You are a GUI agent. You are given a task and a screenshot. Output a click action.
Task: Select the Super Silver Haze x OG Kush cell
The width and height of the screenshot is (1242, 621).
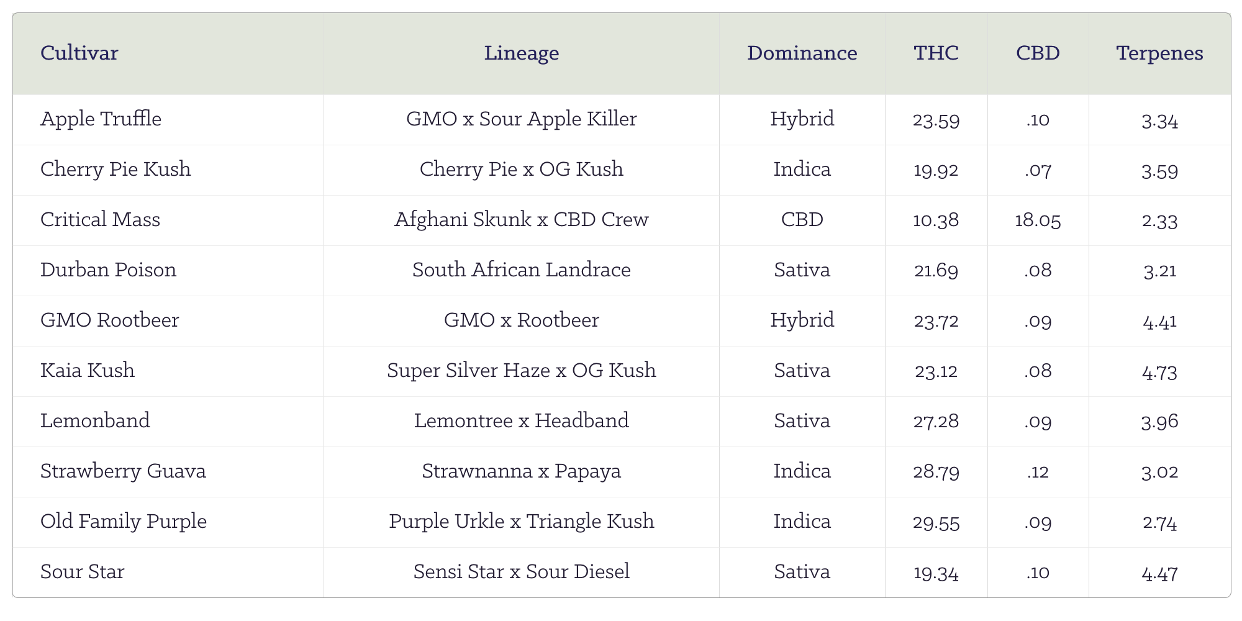[521, 370]
